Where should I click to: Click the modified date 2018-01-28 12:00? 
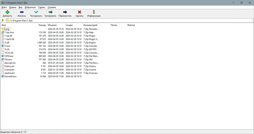click(56, 63)
